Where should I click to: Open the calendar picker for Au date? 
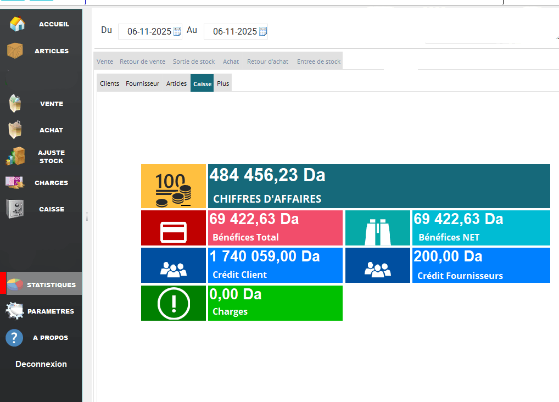263,32
